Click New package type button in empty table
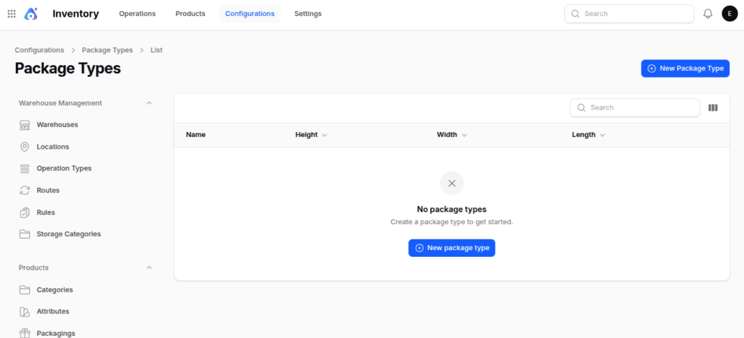This screenshot has width=744, height=338. pyautogui.click(x=452, y=248)
